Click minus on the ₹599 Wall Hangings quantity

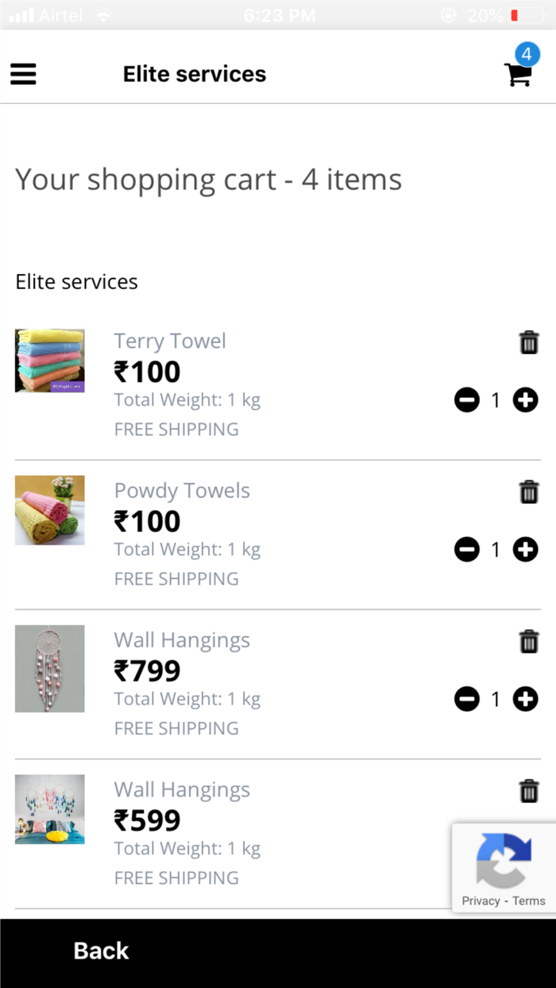coord(468,848)
